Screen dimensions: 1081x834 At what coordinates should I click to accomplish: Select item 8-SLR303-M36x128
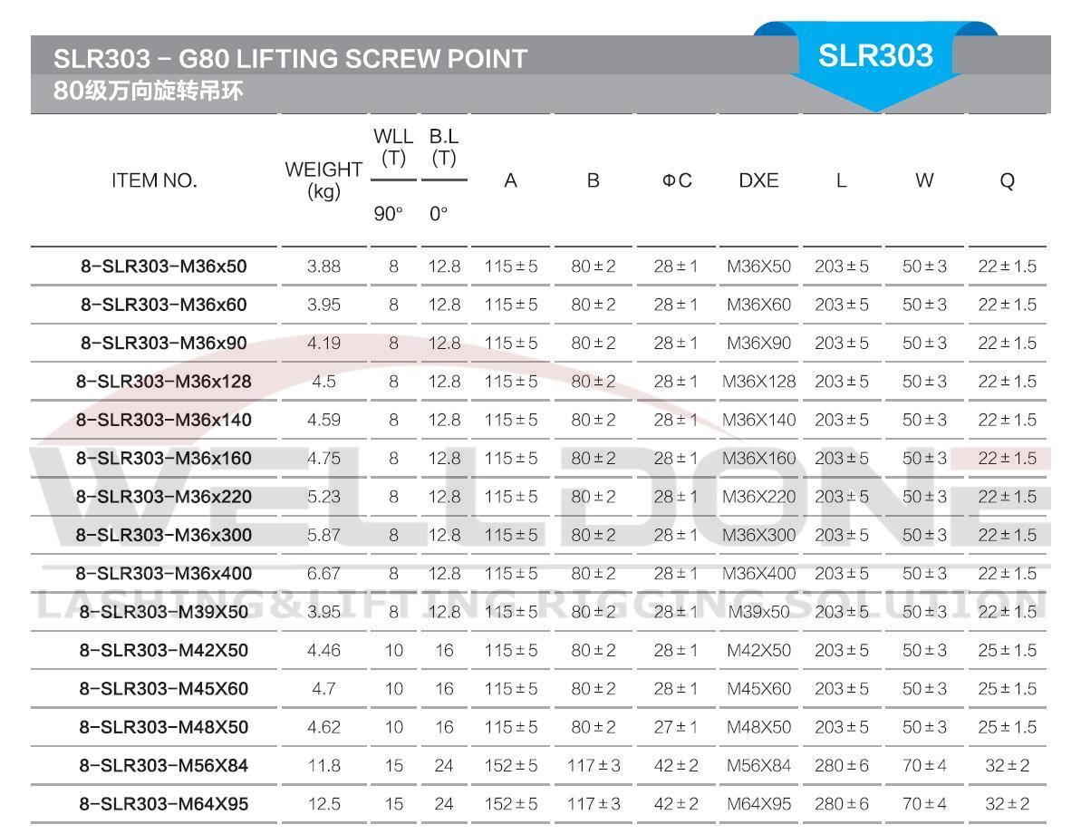tap(163, 382)
